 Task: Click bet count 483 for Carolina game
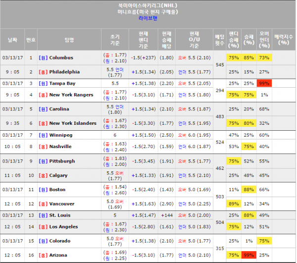pos(220,116)
